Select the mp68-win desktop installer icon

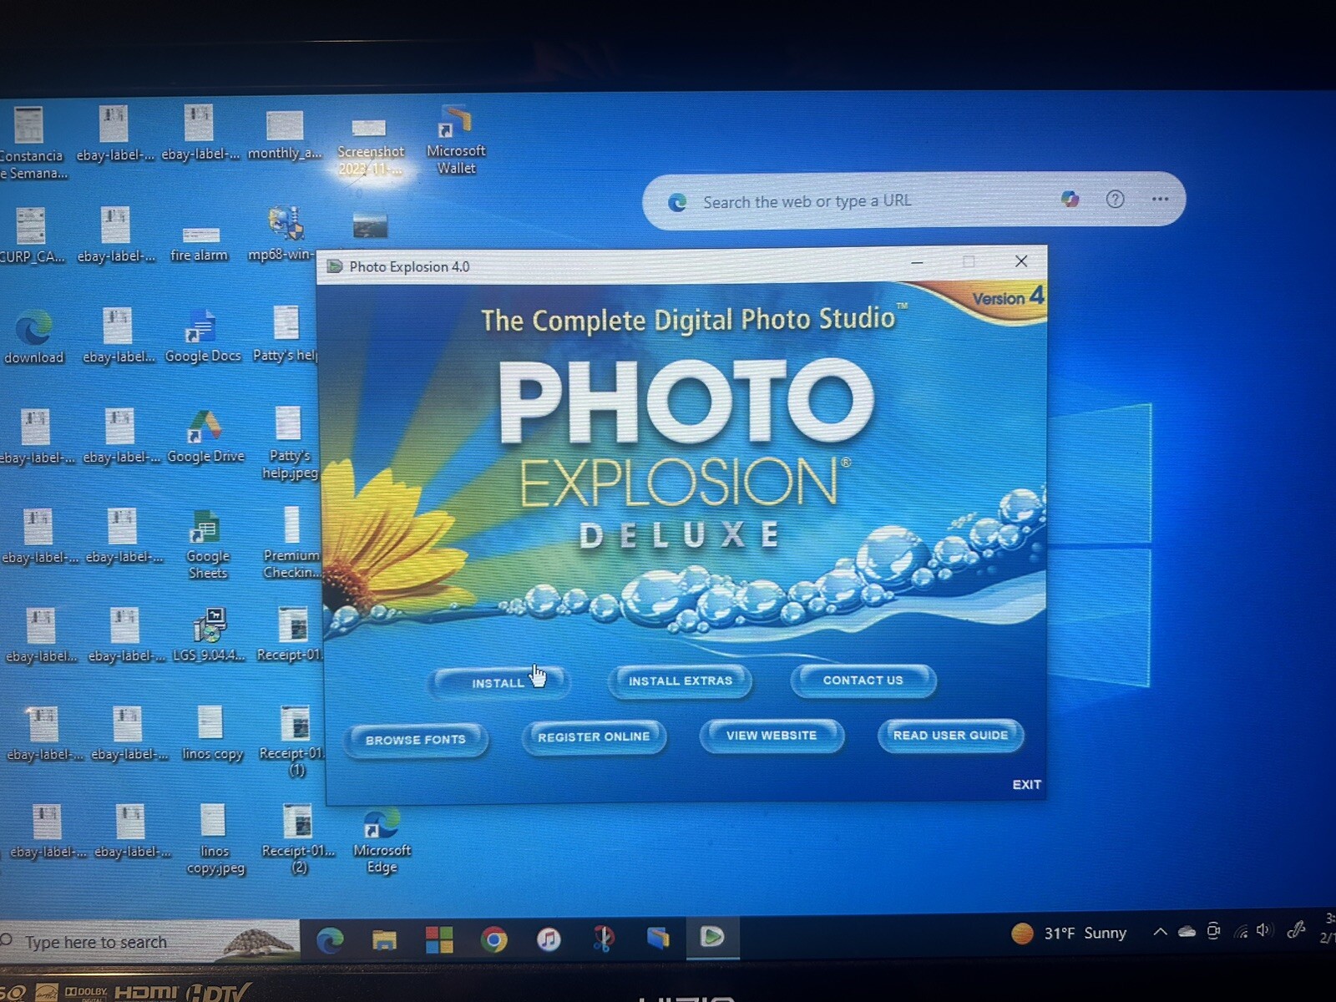[284, 234]
